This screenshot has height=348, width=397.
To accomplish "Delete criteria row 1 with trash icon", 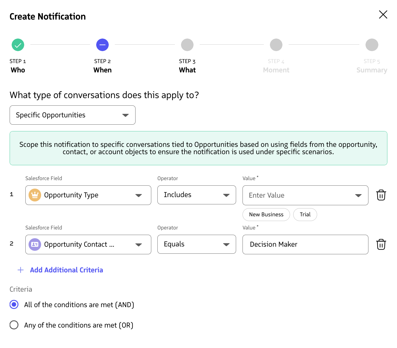I will click(381, 195).
